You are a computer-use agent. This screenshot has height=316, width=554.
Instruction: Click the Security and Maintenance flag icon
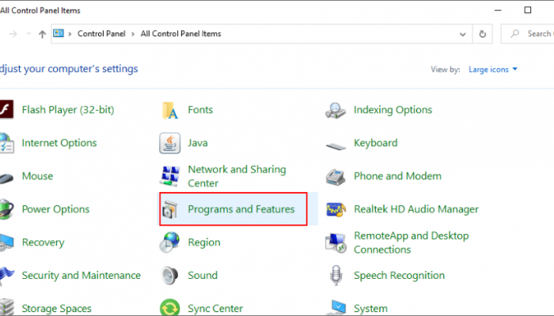click(x=6, y=276)
